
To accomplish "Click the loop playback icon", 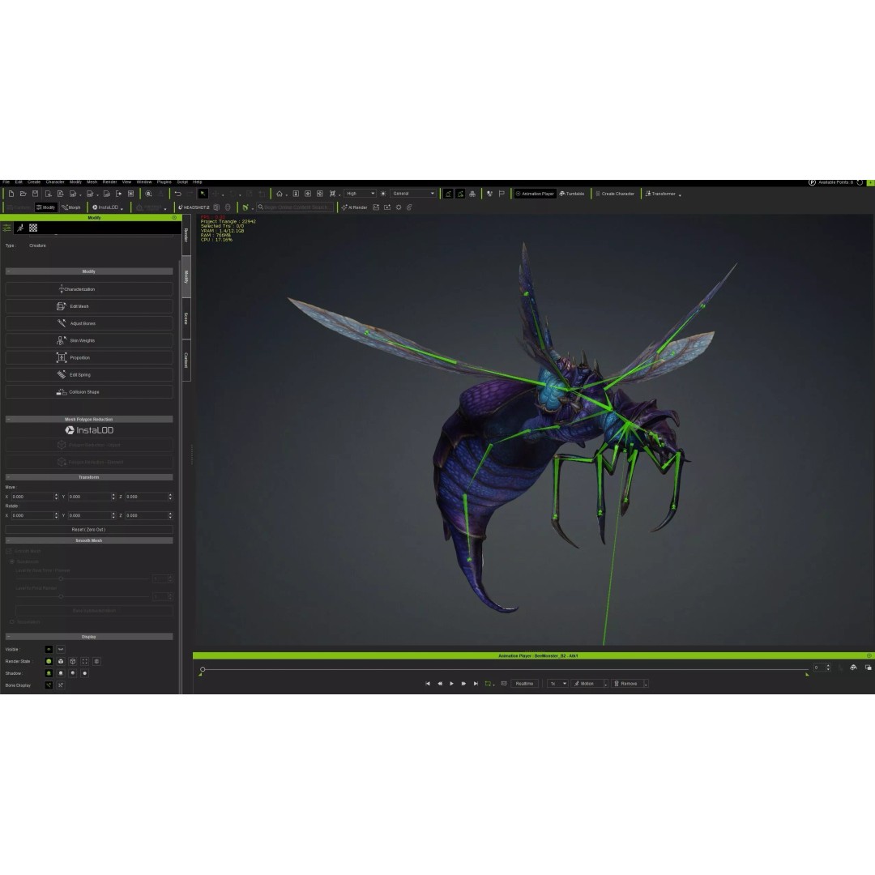I will (489, 684).
